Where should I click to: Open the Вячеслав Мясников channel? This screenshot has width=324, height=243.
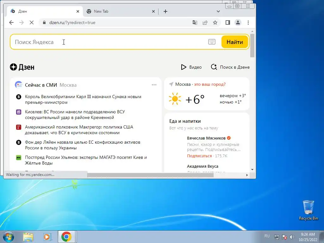click(206, 138)
